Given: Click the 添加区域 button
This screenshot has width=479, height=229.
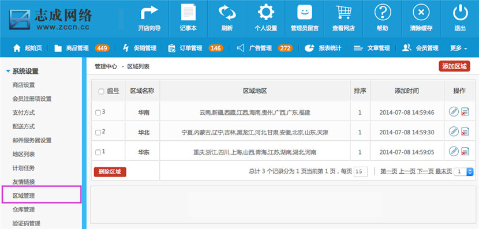Looking at the screenshot, I should pos(454,66).
